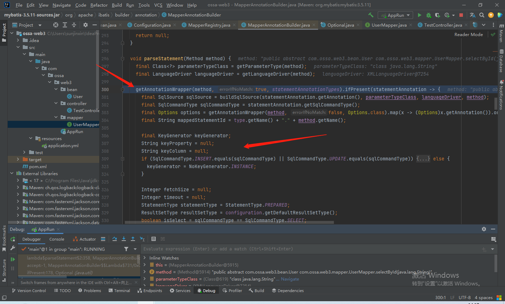Step over in debugger toolbar
This screenshot has width=505, height=304.
(x=115, y=239)
